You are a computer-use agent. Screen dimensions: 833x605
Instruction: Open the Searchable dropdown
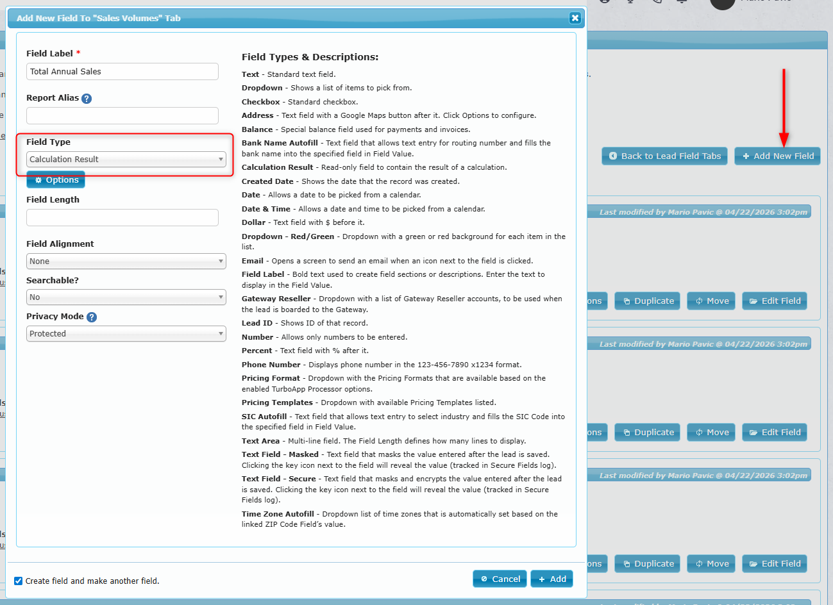pyautogui.click(x=126, y=297)
